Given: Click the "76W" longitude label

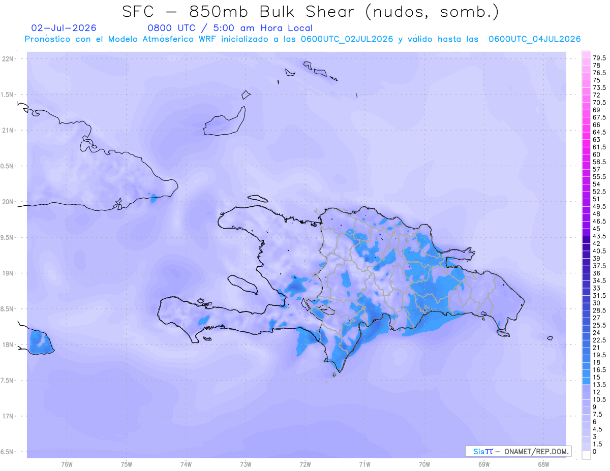Looking at the screenshot, I should [x=67, y=464].
